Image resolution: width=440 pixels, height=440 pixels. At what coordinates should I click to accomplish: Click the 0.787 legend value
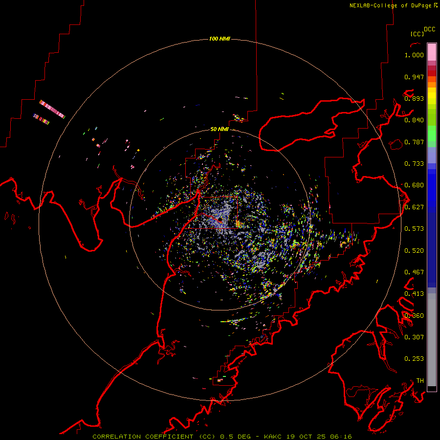[x=414, y=142]
